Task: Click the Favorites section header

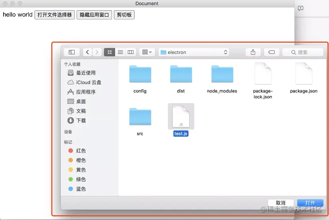Action: [72, 64]
